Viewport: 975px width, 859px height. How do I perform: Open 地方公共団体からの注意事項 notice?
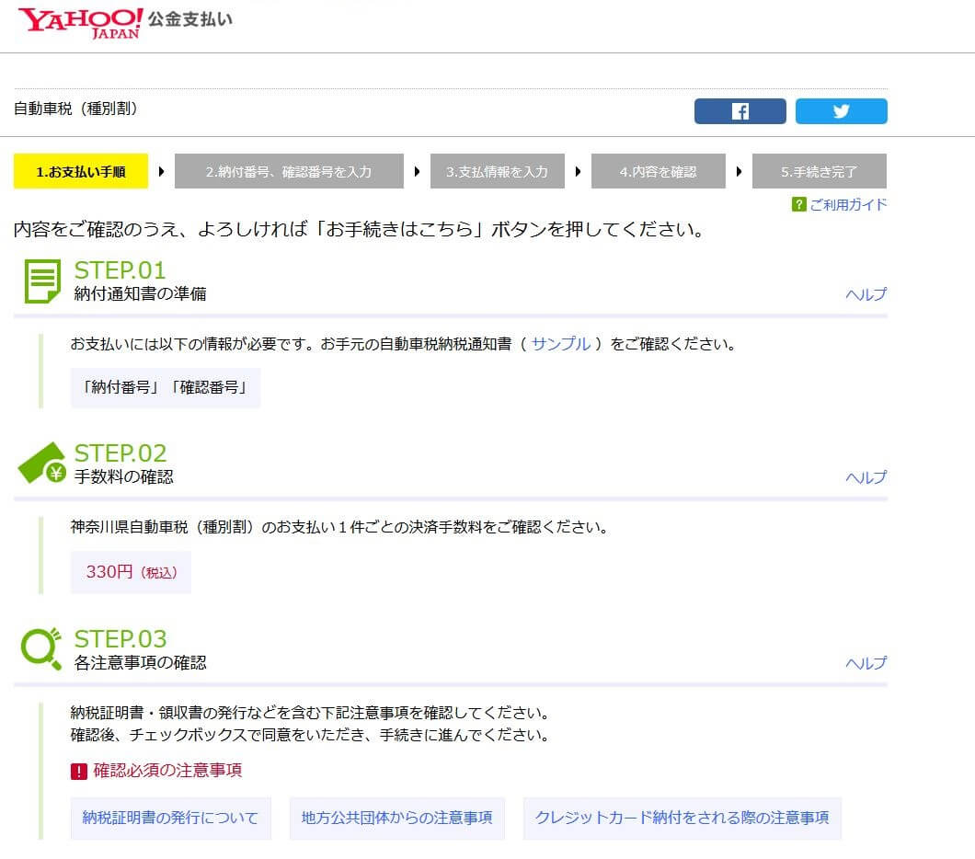click(x=396, y=818)
